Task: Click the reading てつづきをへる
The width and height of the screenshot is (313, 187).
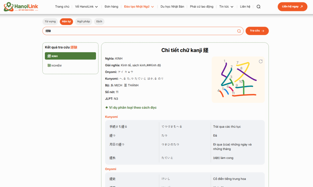Action: point(172,127)
